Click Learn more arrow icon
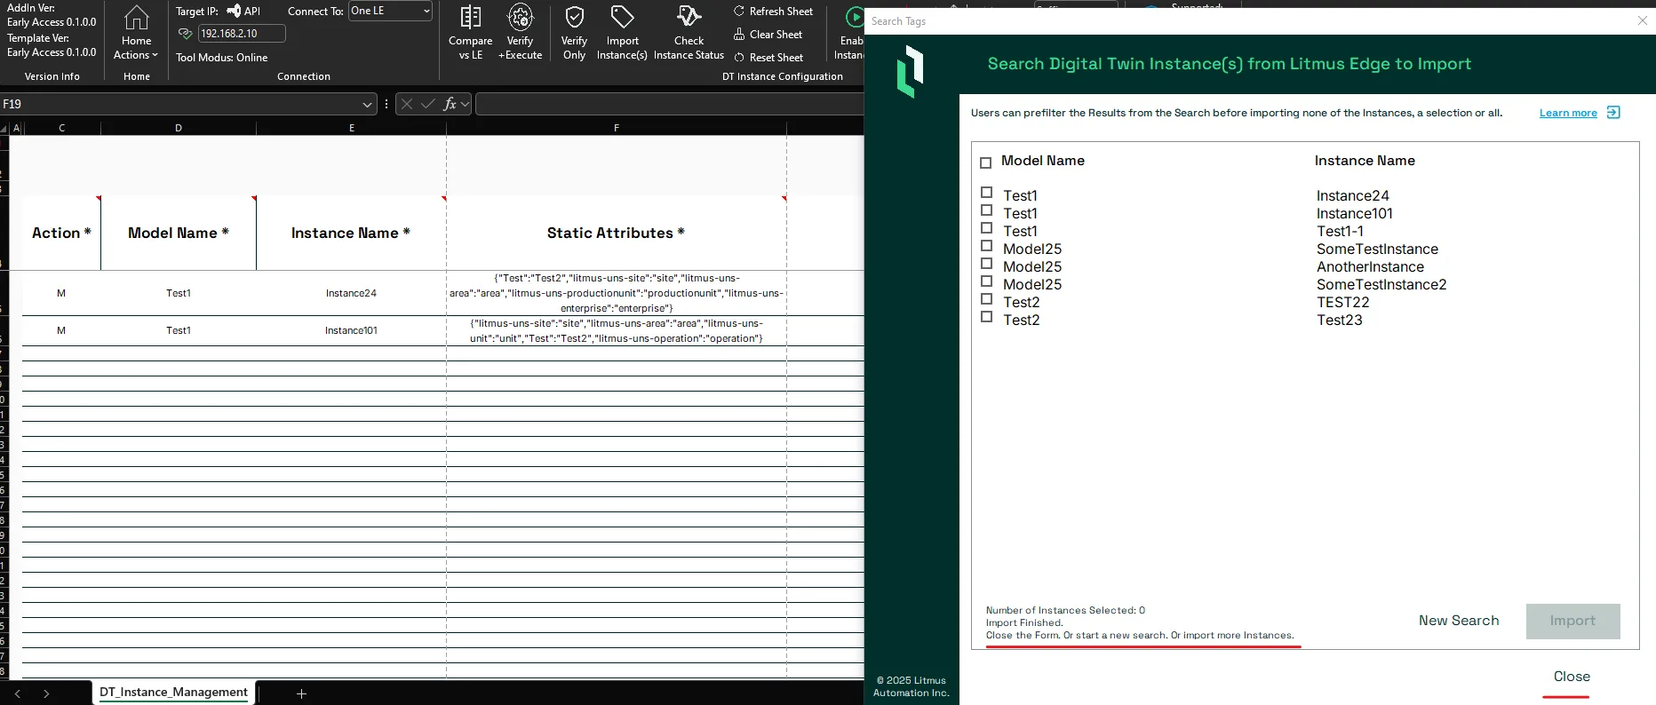The image size is (1656, 705). (1613, 113)
